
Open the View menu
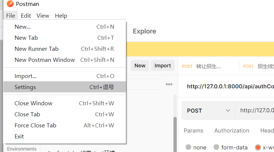[x=43, y=15]
